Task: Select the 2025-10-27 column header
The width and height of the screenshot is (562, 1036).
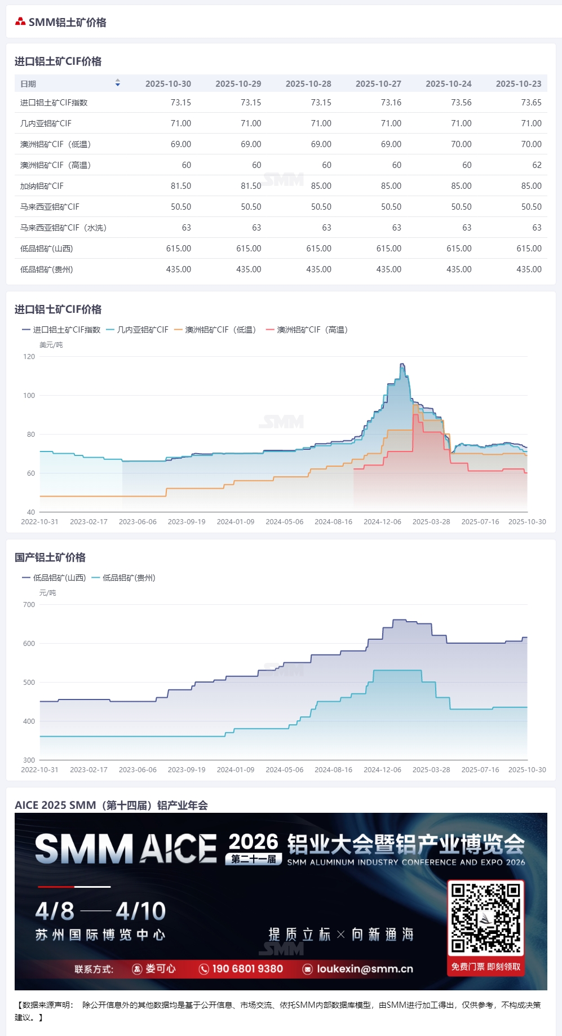Action: point(378,83)
